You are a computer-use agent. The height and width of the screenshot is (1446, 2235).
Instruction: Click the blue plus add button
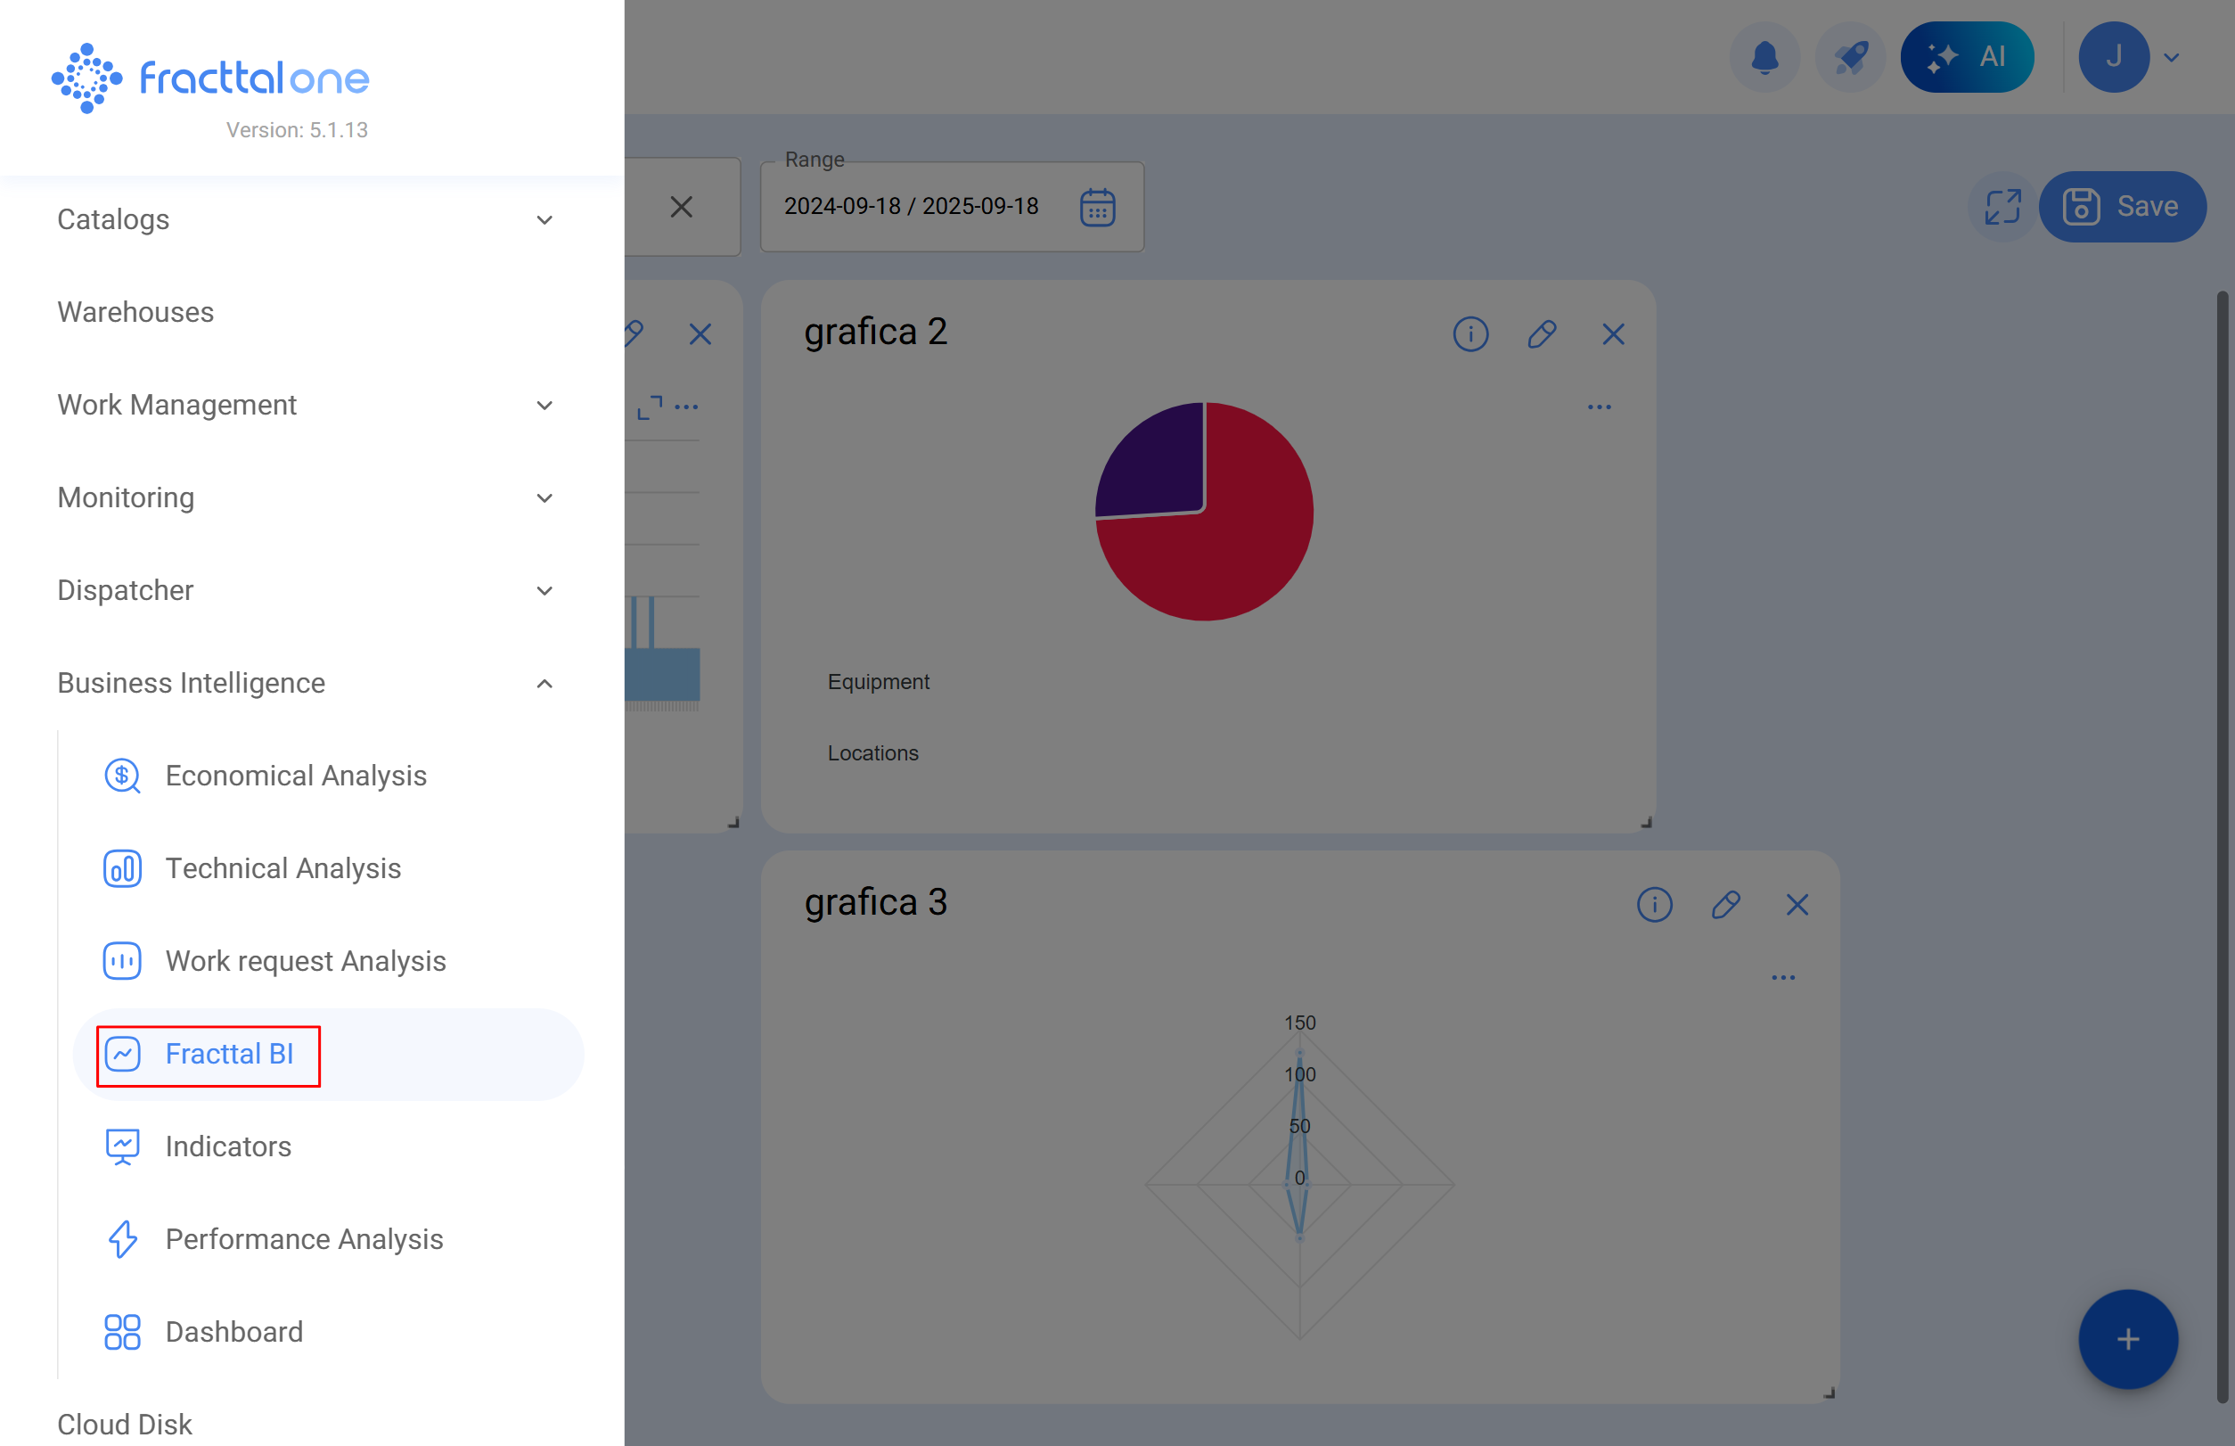pyautogui.click(x=2127, y=1339)
